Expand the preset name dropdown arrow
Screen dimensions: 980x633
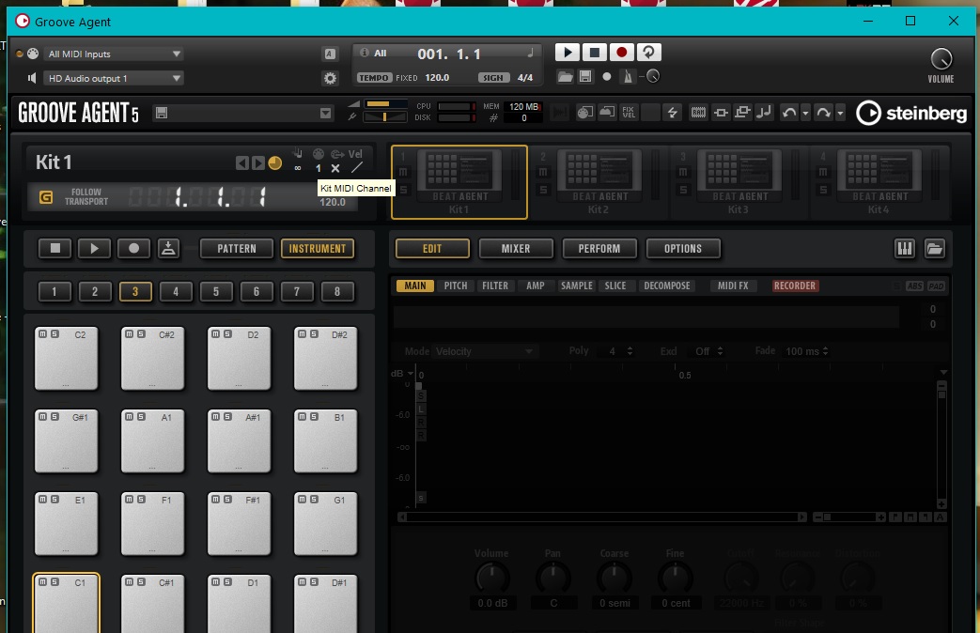click(x=326, y=113)
